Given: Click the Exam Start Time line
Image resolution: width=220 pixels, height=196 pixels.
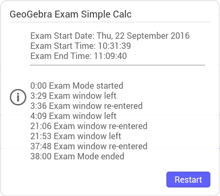Looking at the screenshot, I should [81, 46].
